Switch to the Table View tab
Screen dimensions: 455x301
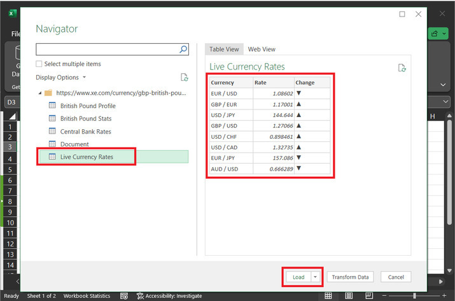click(x=224, y=49)
